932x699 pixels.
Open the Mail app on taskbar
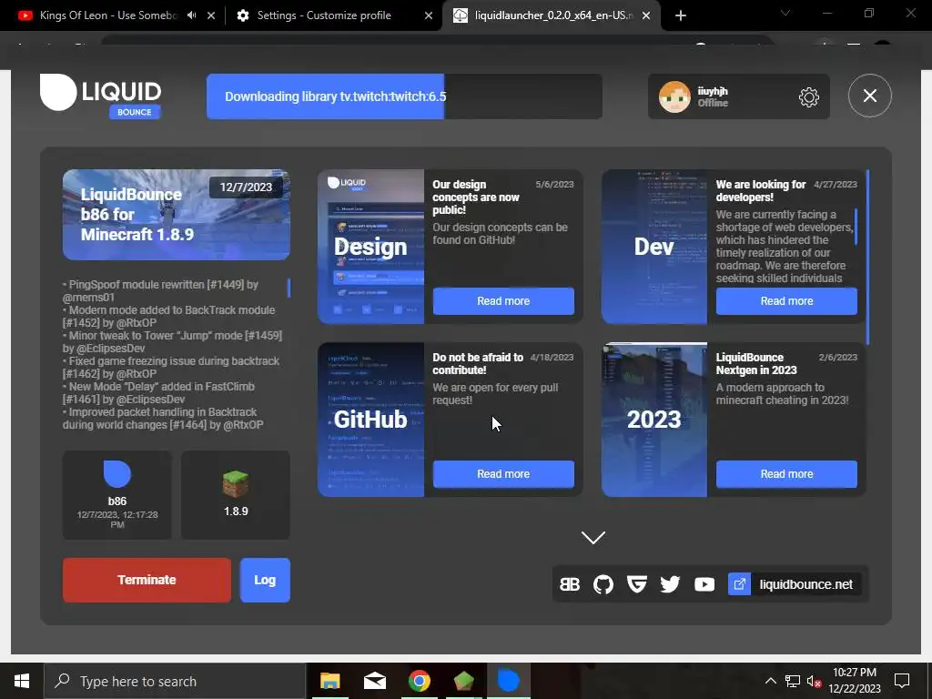point(374,681)
